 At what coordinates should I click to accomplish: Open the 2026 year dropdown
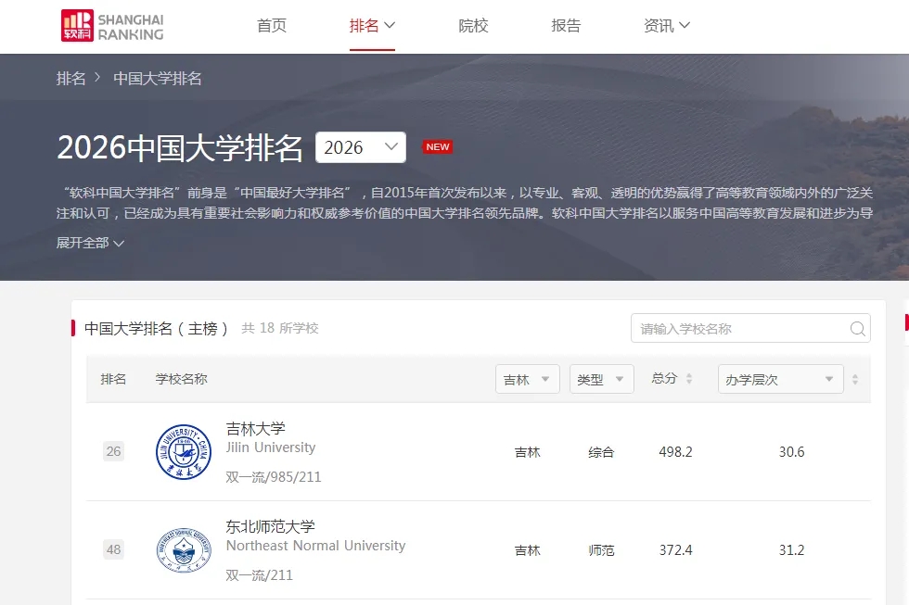coord(360,147)
